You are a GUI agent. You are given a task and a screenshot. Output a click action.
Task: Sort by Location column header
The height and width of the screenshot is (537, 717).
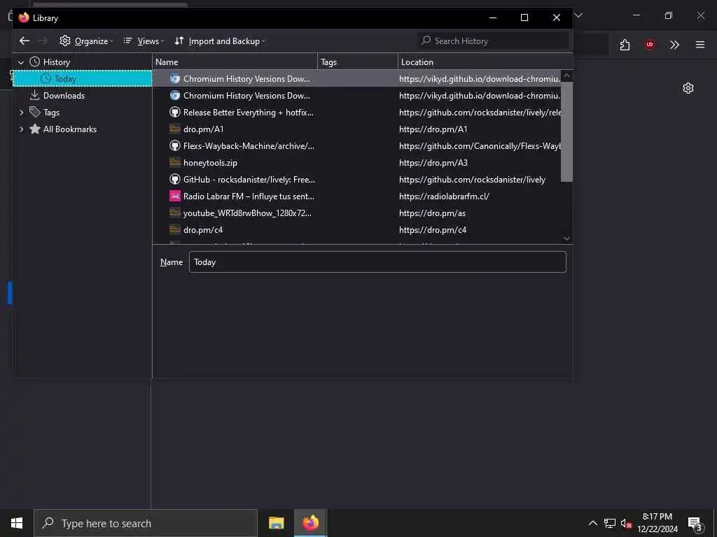pyautogui.click(x=485, y=62)
